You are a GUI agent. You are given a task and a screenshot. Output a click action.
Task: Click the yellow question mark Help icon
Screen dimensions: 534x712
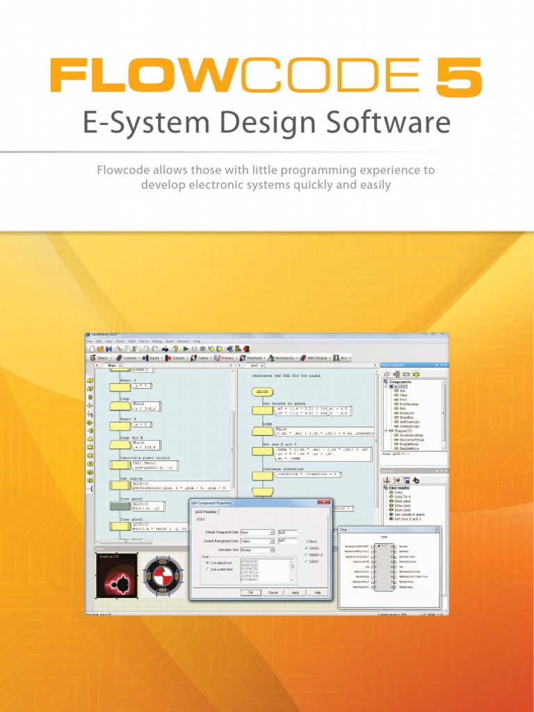click(176, 349)
